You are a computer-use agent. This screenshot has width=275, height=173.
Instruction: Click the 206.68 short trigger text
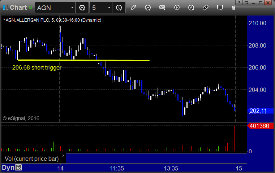coord(37,67)
